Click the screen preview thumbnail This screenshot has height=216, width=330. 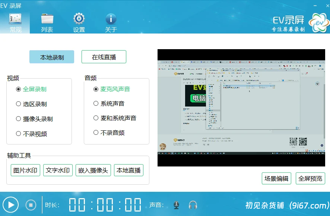coord(241,108)
